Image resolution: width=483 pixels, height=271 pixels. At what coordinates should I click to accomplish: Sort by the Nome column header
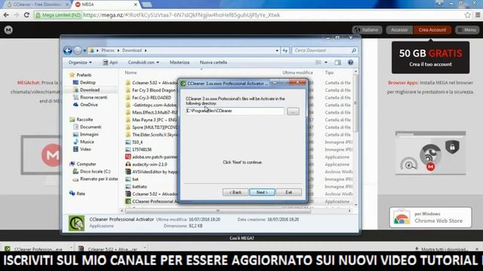(131, 72)
